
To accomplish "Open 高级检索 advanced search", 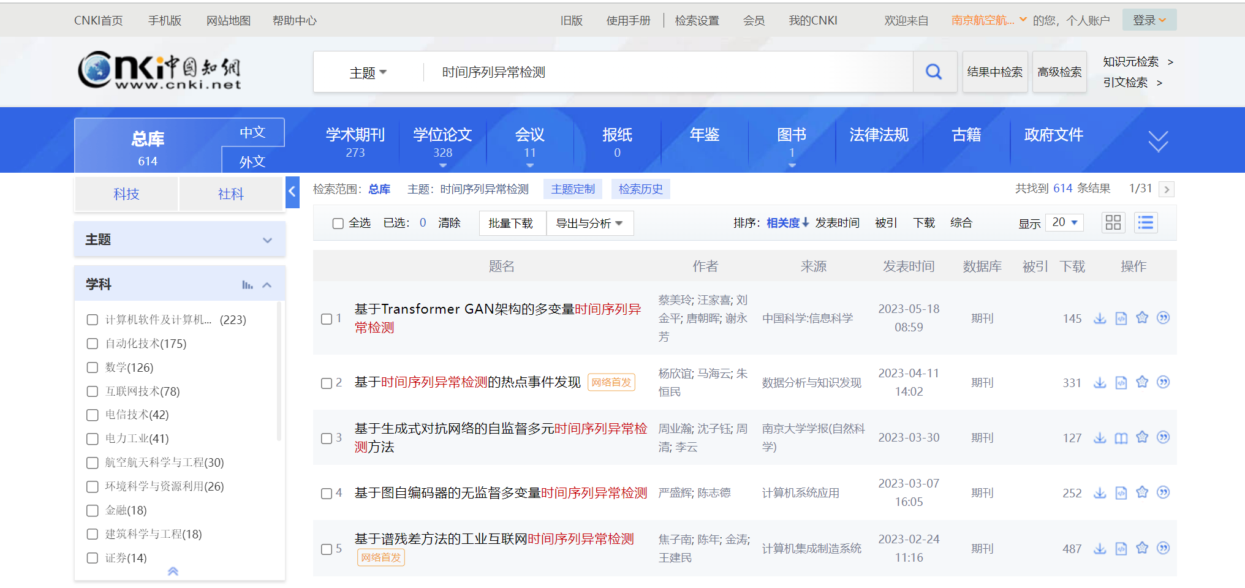I will (1059, 72).
